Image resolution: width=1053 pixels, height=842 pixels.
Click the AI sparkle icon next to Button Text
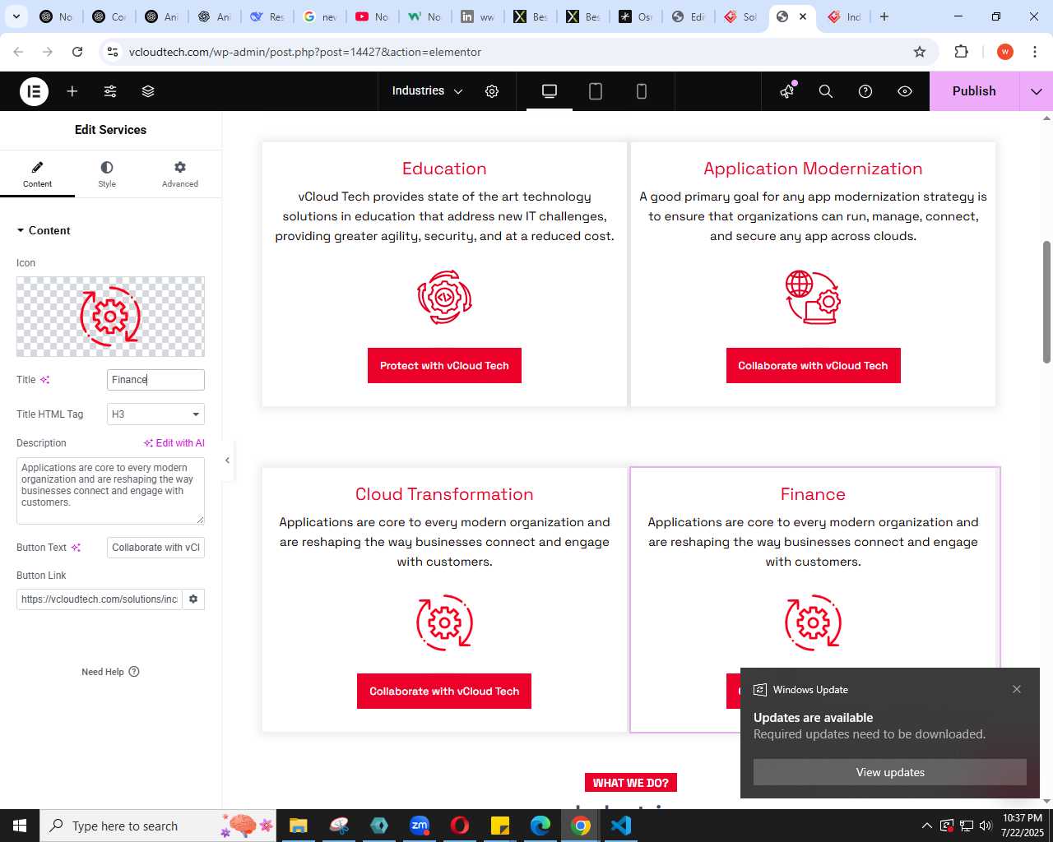(76, 548)
